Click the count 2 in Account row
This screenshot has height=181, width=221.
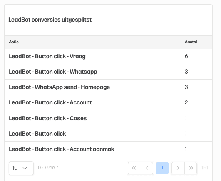[x=186, y=102]
